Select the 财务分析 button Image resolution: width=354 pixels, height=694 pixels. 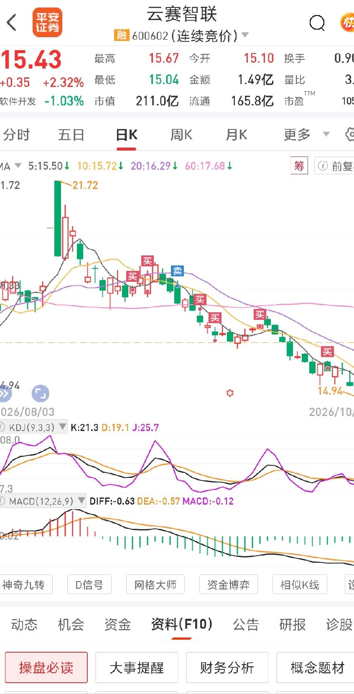(227, 668)
